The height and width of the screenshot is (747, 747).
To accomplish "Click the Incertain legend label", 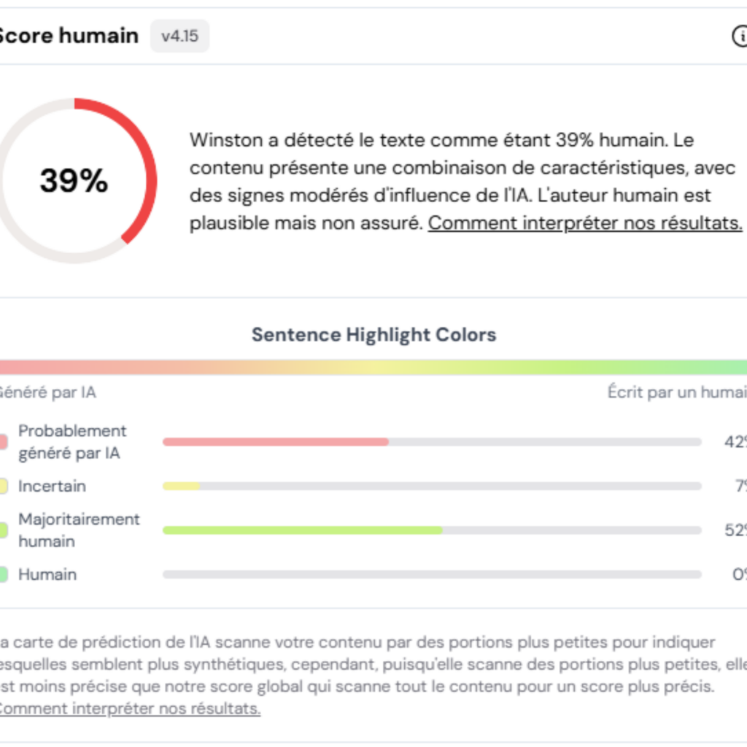I will tap(52, 486).
